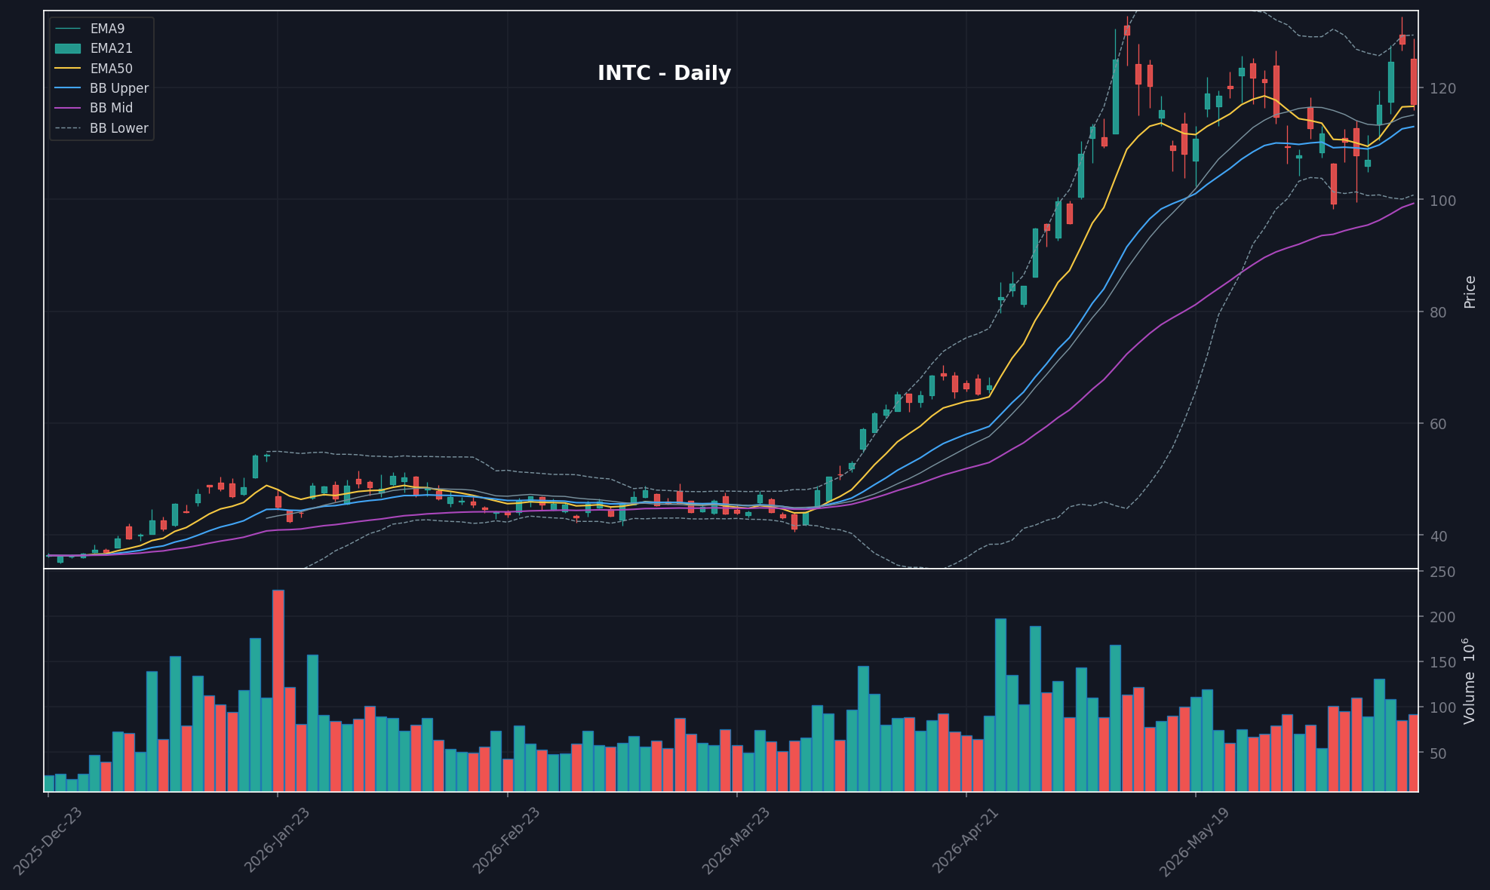Viewport: 1490px width, 890px height.
Task: Click the 50 volume tick label
Action: [1439, 753]
